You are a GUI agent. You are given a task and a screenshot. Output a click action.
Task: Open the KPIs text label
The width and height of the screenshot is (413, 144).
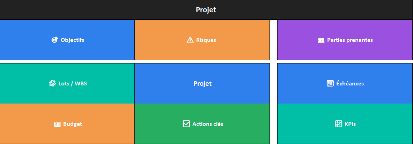coord(350,124)
